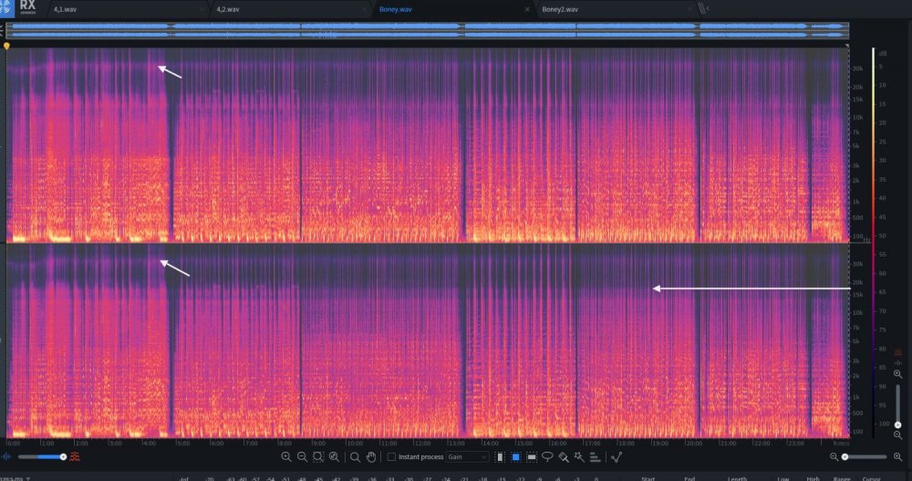
Task: Select the Harmonics selection tool
Action: tap(595, 457)
